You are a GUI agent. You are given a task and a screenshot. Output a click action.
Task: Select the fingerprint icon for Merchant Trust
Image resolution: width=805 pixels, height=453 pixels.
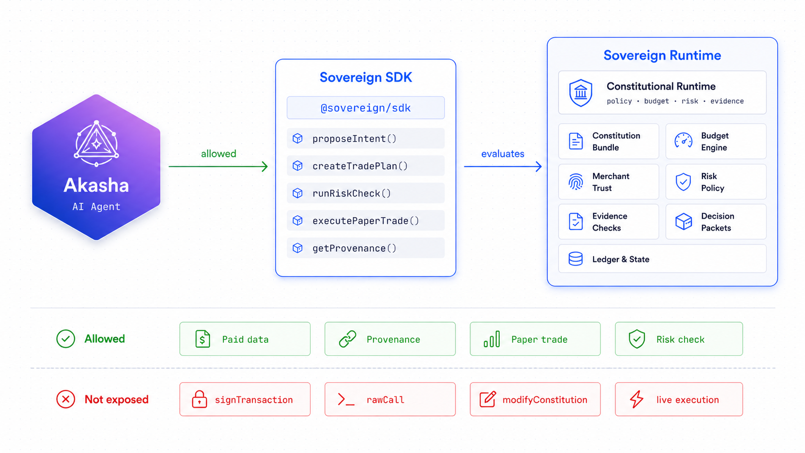click(x=576, y=181)
